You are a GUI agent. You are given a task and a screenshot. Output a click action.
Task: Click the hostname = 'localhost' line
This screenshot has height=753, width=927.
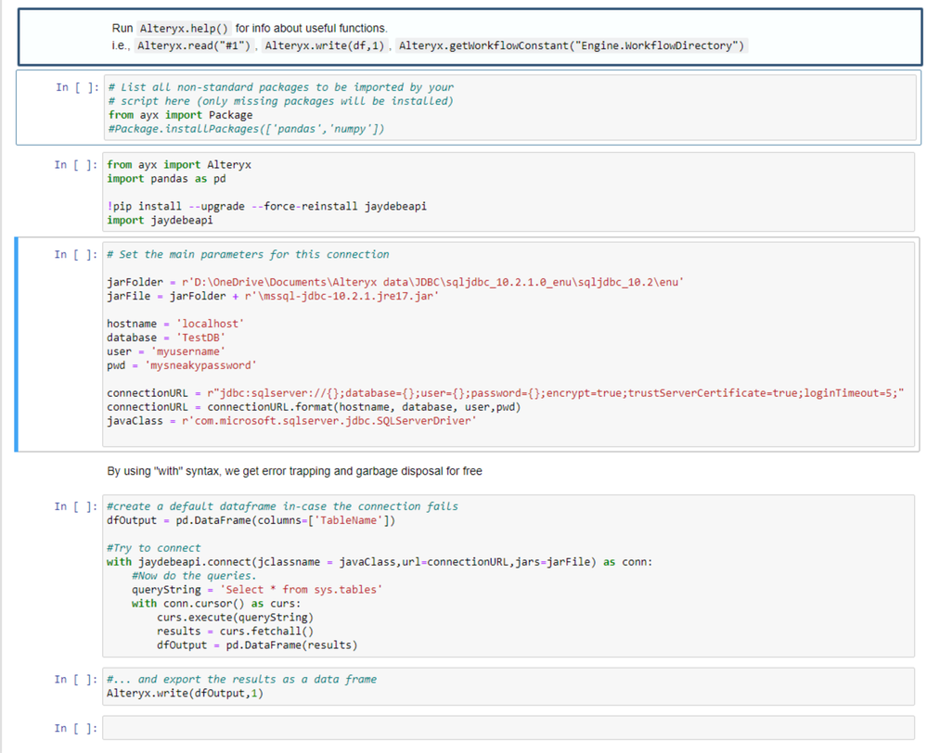point(175,324)
